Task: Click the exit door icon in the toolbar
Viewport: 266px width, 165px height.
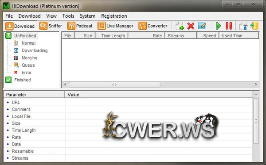Action: click(254, 26)
